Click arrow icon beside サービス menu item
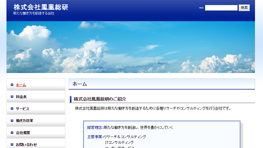 (x=12, y=109)
